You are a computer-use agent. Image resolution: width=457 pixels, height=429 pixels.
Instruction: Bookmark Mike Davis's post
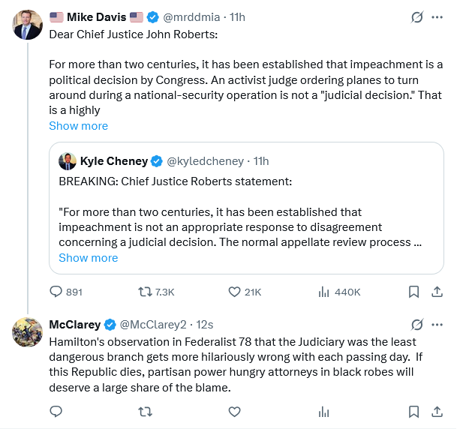tap(413, 292)
